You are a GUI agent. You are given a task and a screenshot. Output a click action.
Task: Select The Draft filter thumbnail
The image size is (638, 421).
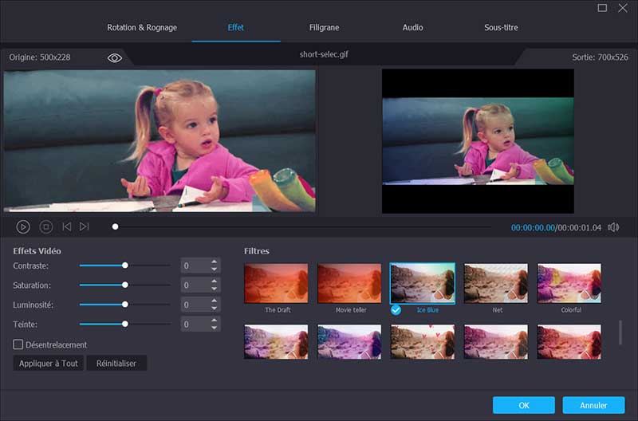click(x=277, y=283)
